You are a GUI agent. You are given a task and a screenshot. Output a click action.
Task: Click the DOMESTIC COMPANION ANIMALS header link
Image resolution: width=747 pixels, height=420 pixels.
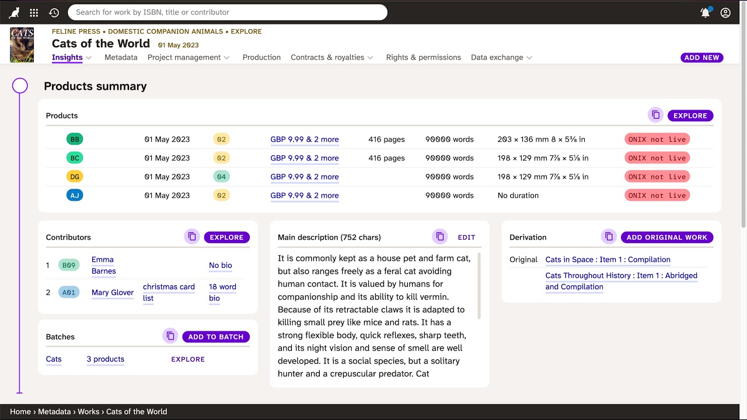(x=166, y=32)
